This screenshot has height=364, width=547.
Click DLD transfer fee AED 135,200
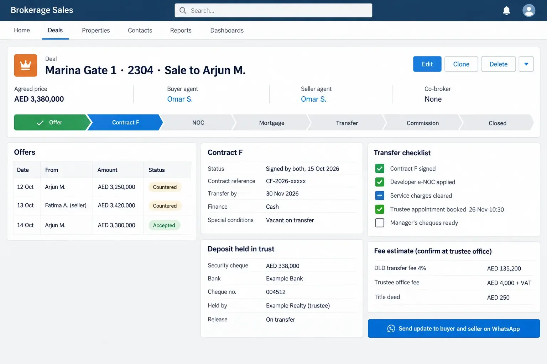coord(504,268)
